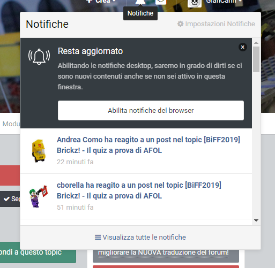
Task: Click Andrea Como's yellow truck avatar
Action: [39, 151]
